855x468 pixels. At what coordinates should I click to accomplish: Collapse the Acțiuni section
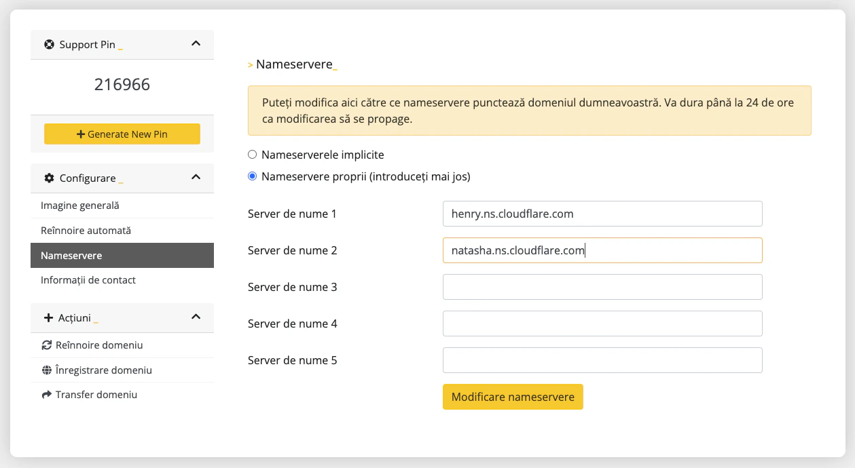point(196,317)
